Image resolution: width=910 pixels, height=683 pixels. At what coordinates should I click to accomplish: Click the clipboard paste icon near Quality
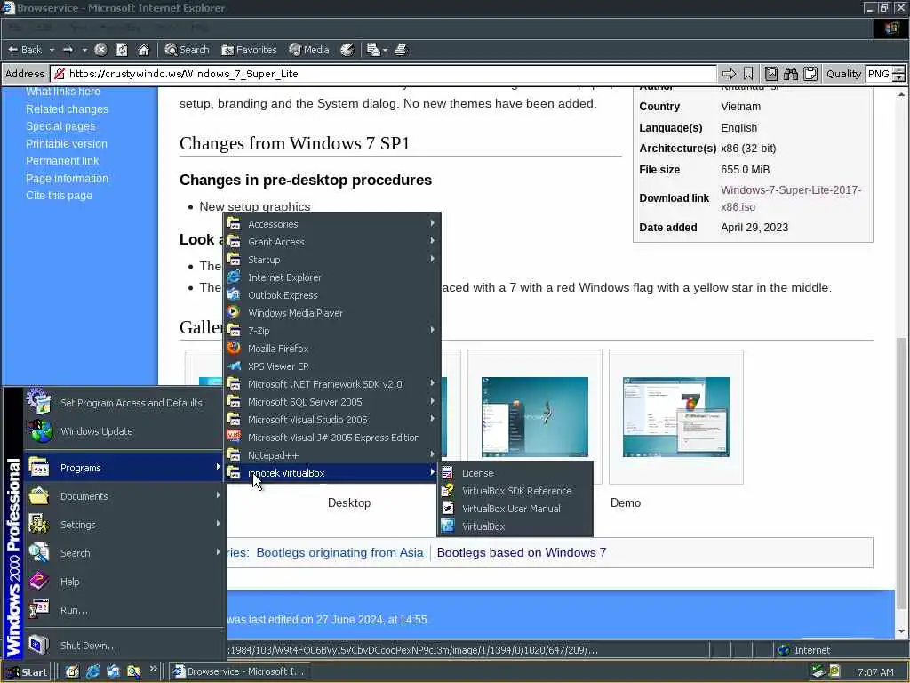(x=810, y=74)
